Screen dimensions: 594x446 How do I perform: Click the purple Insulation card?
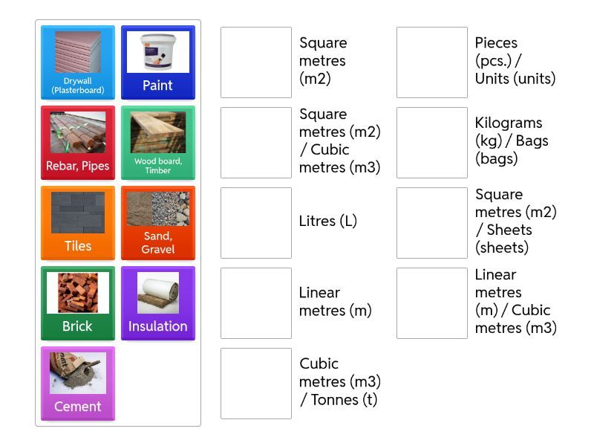(158, 303)
